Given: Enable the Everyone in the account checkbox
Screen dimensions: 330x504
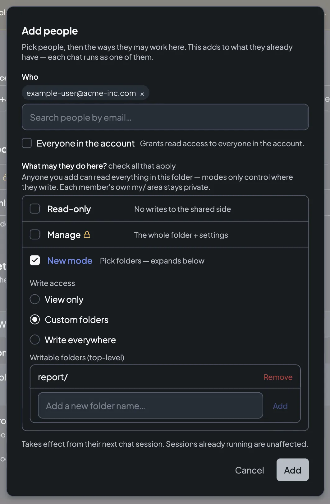Looking at the screenshot, I should (x=27, y=143).
